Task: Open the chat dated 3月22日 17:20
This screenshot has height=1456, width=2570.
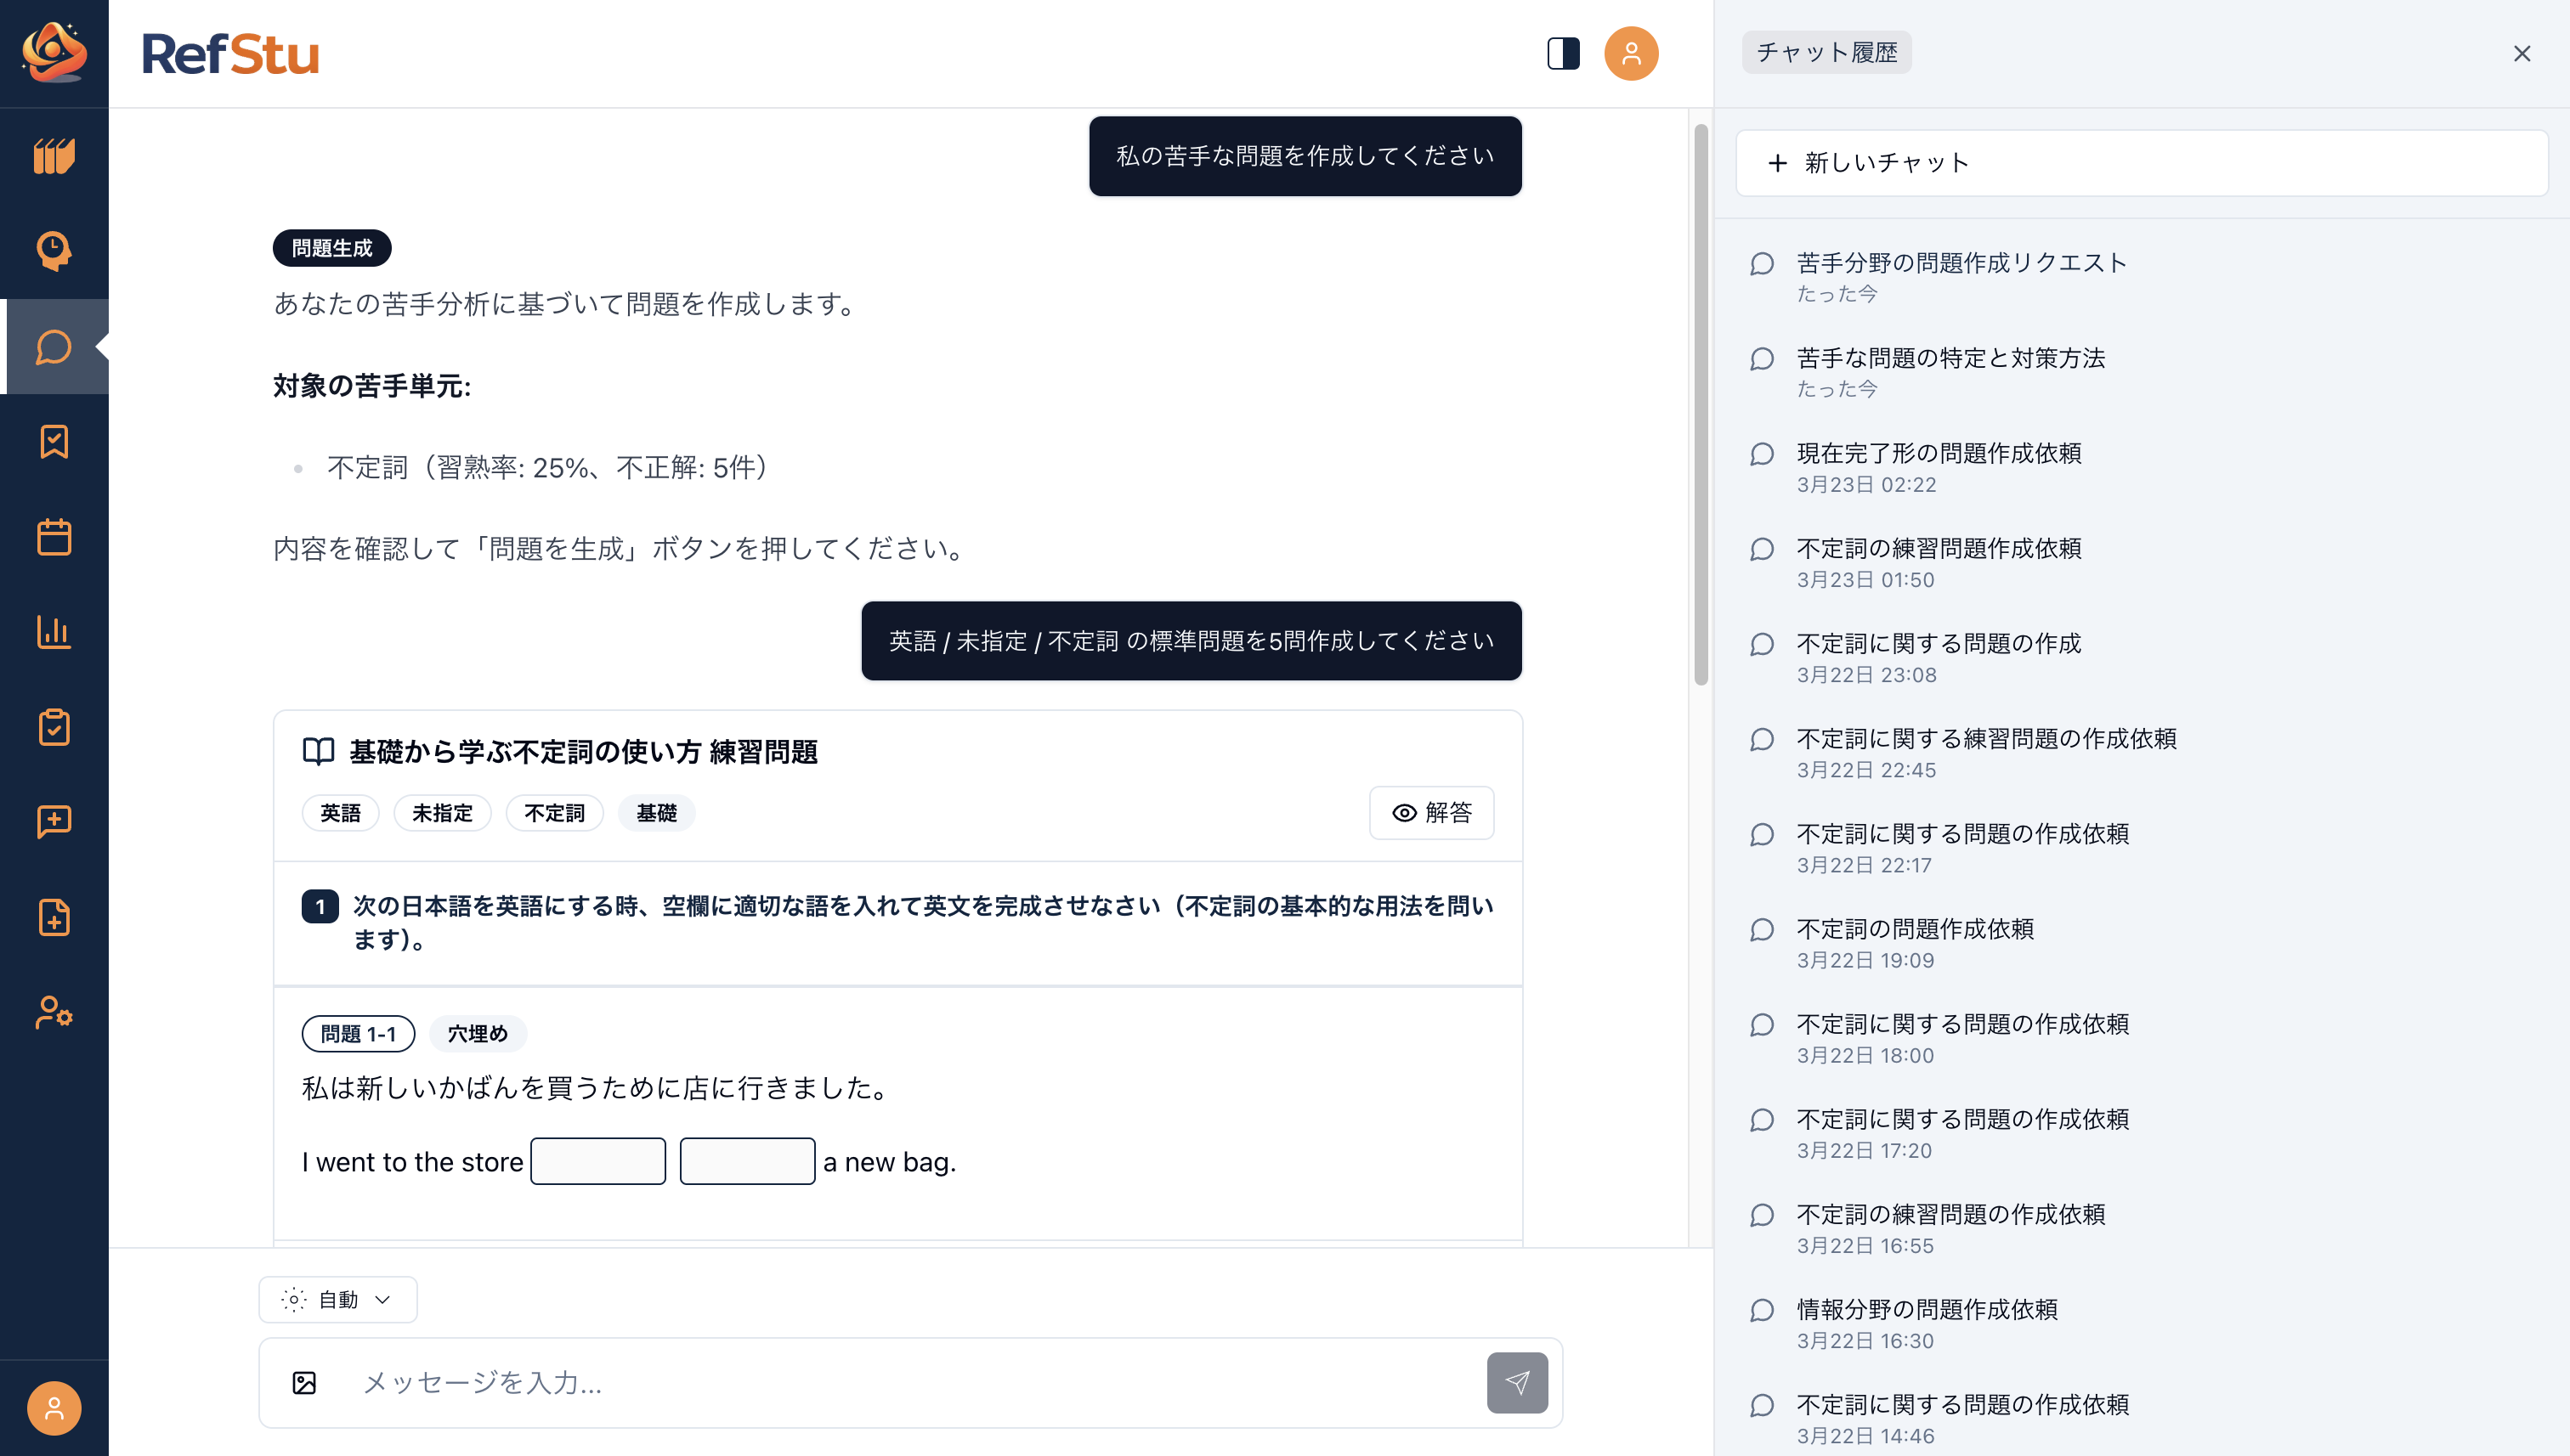Action: point(2141,1133)
